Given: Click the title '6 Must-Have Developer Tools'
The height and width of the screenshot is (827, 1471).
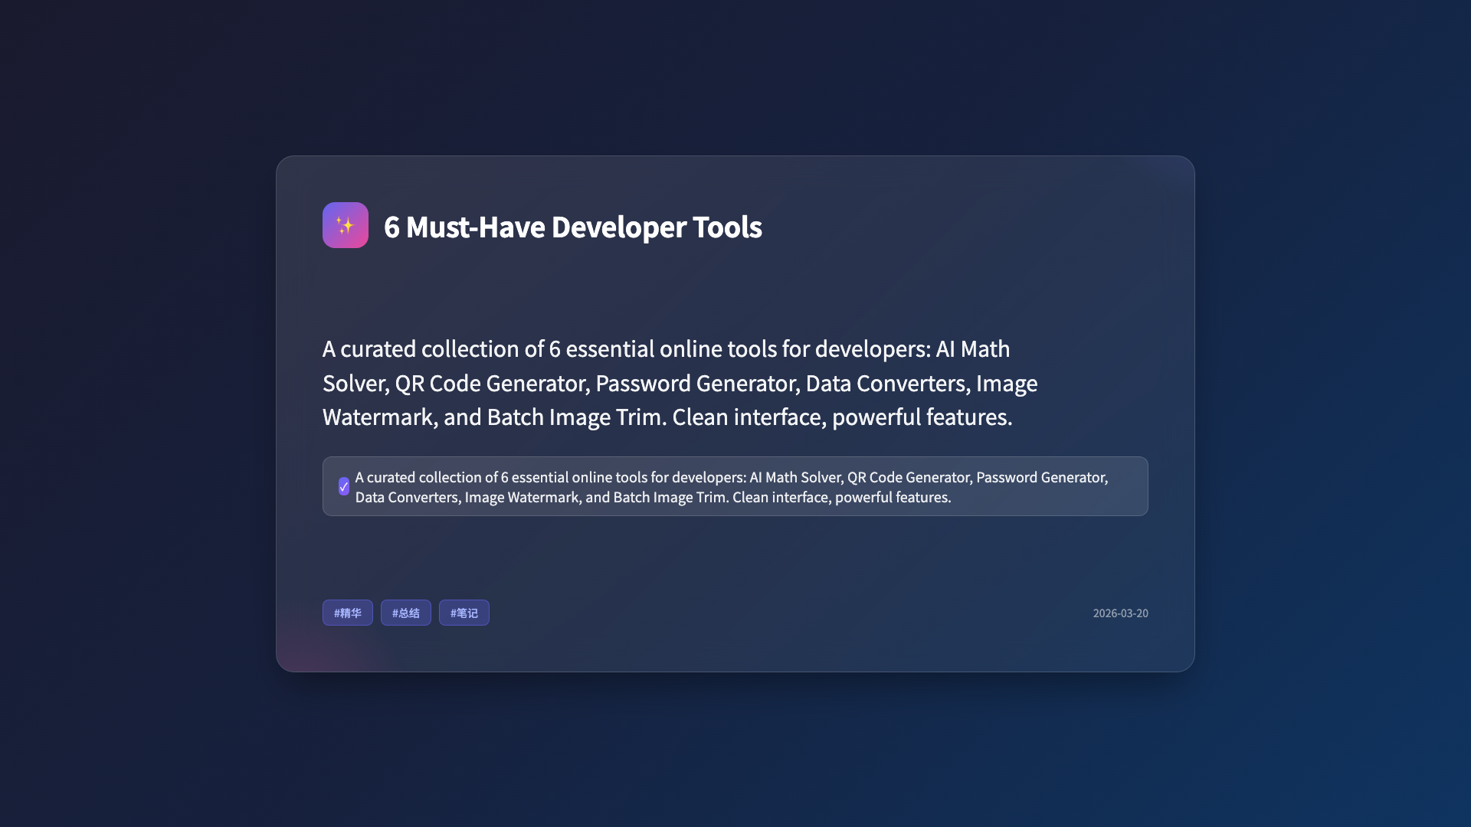Looking at the screenshot, I should click(573, 227).
